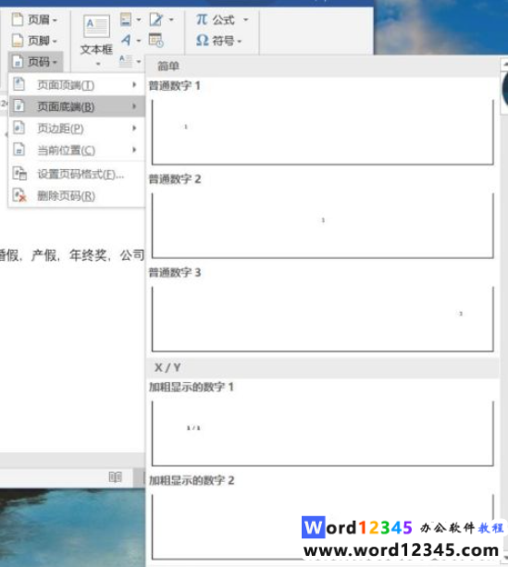Open the WordArt dropdown arrow
The height and width of the screenshot is (567, 508).
[139, 41]
